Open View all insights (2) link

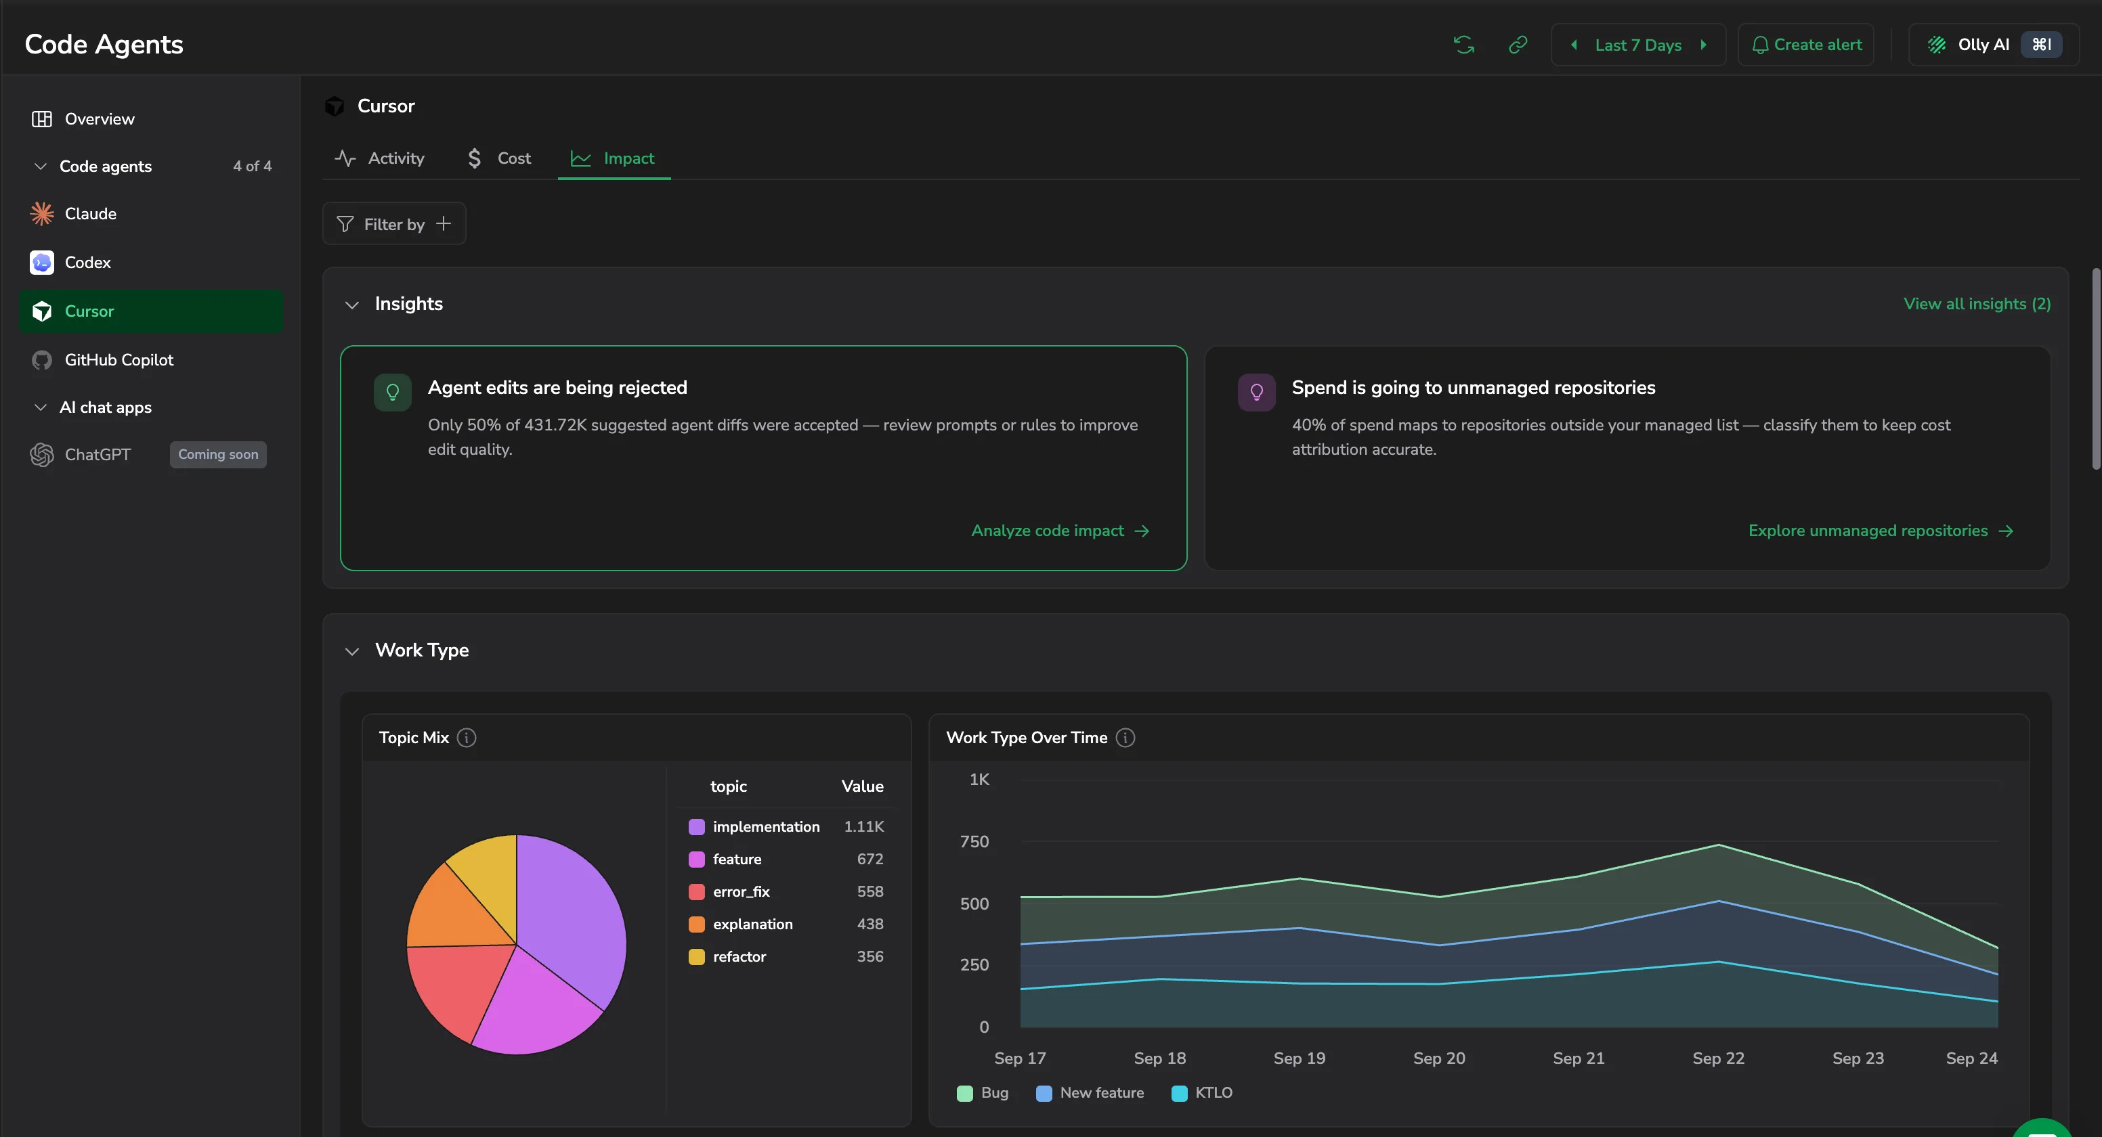coord(1976,303)
